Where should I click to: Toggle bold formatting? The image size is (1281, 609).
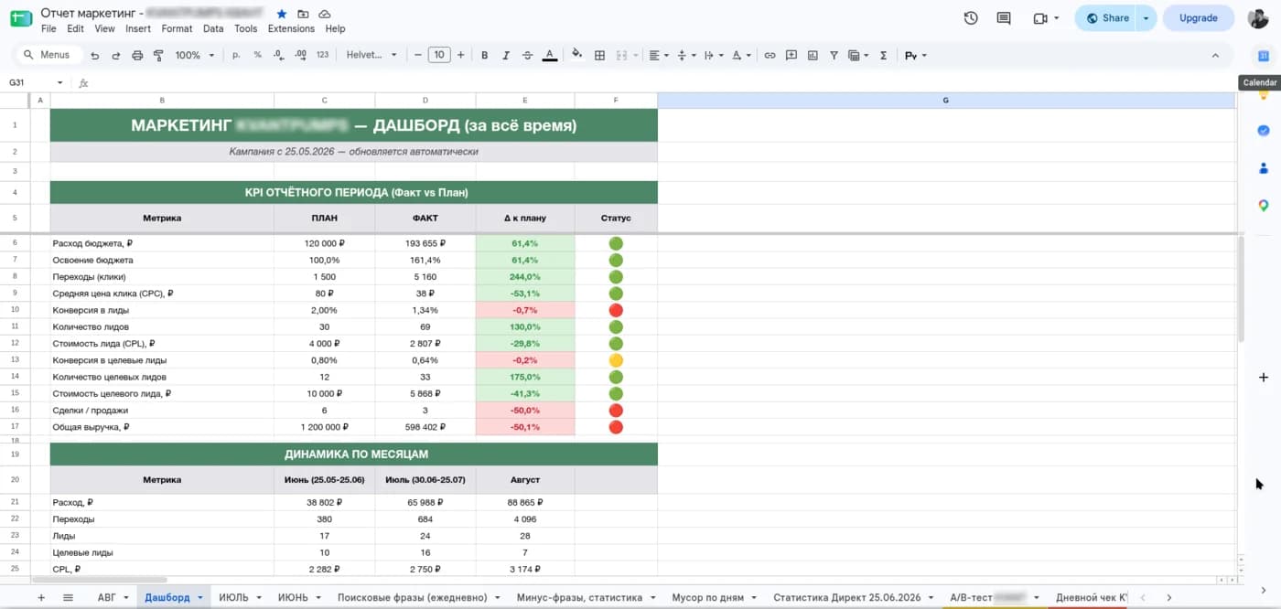pyautogui.click(x=485, y=56)
